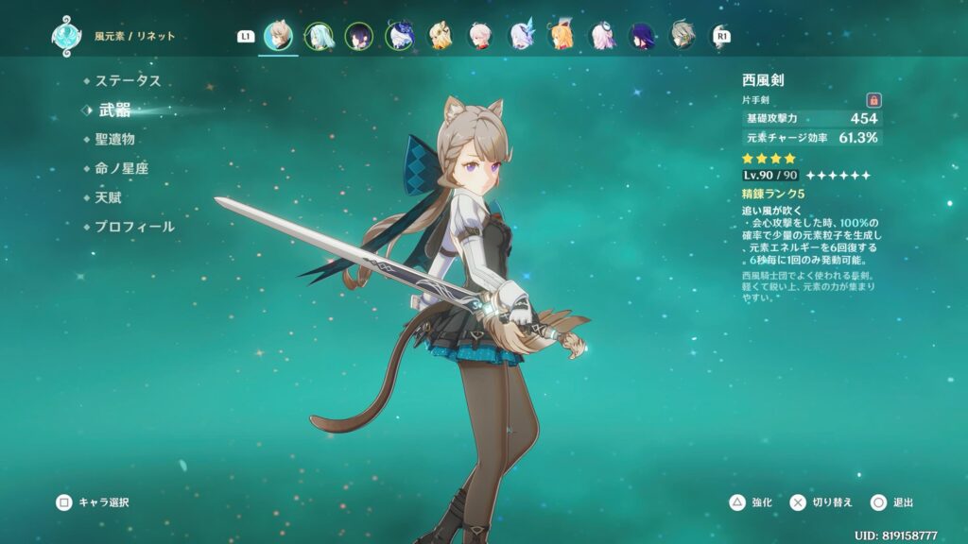The width and height of the screenshot is (968, 544).
Task: Pick the pale-pink-haired character with goggles
Action: coord(602,36)
